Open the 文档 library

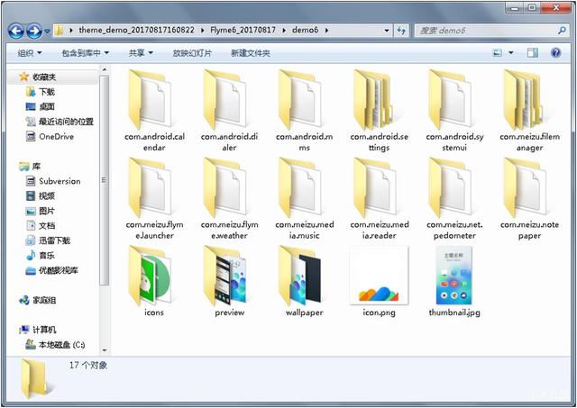click(x=47, y=226)
